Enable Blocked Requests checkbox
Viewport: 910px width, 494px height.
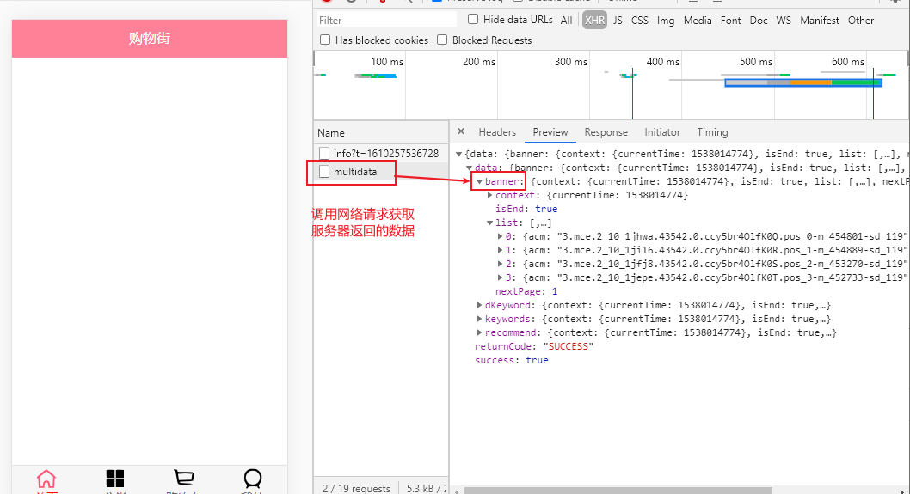(442, 40)
